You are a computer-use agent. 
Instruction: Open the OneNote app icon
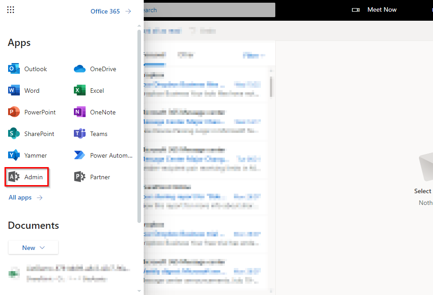tap(80, 112)
